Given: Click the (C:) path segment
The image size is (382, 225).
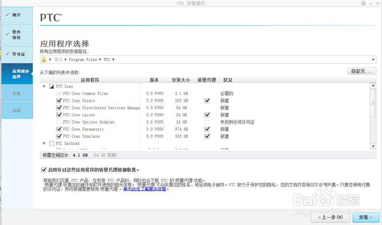Looking at the screenshot, I should pyautogui.click(x=58, y=60).
